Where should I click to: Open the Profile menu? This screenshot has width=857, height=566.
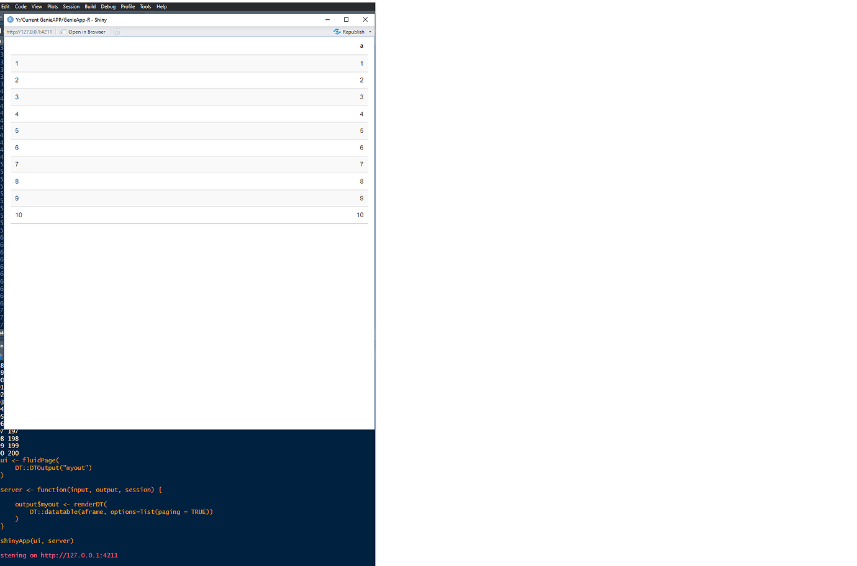coord(127,6)
